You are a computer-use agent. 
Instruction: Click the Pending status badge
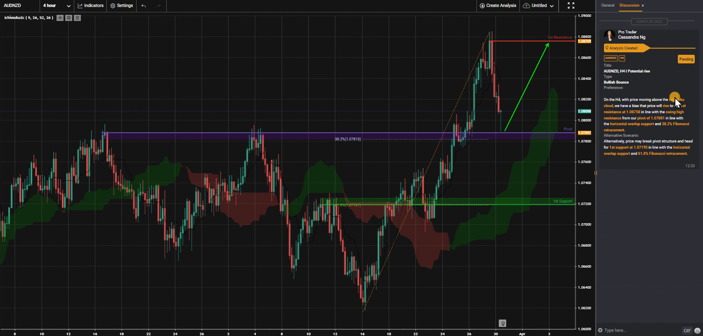[x=686, y=59]
